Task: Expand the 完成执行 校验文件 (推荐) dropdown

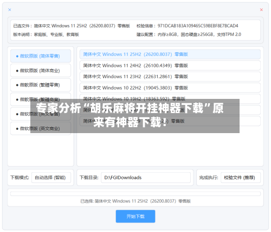Action: click(x=241, y=178)
